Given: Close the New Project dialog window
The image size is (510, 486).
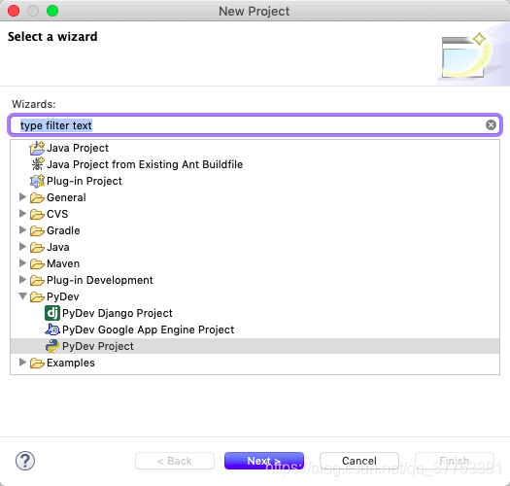Looking at the screenshot, I should point(14,11).
